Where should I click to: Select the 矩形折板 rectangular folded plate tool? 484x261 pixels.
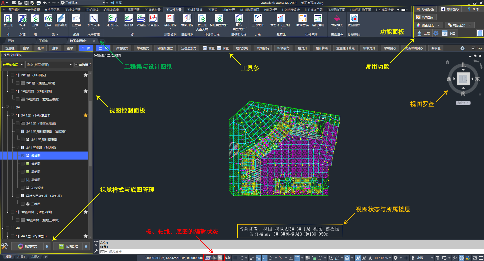(112, 19)
